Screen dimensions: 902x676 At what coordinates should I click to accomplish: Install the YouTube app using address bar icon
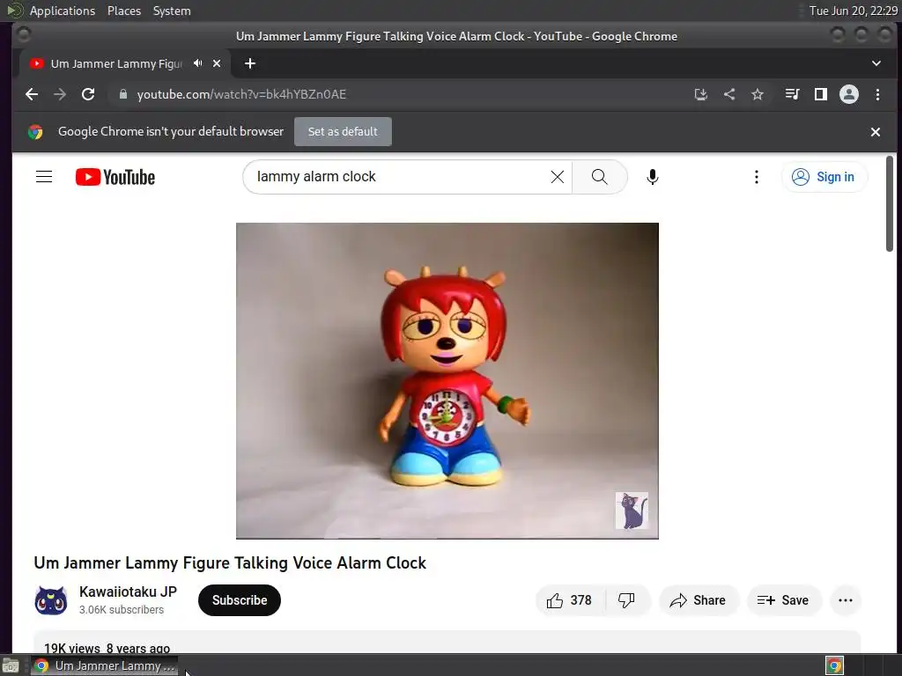(700, 94)
